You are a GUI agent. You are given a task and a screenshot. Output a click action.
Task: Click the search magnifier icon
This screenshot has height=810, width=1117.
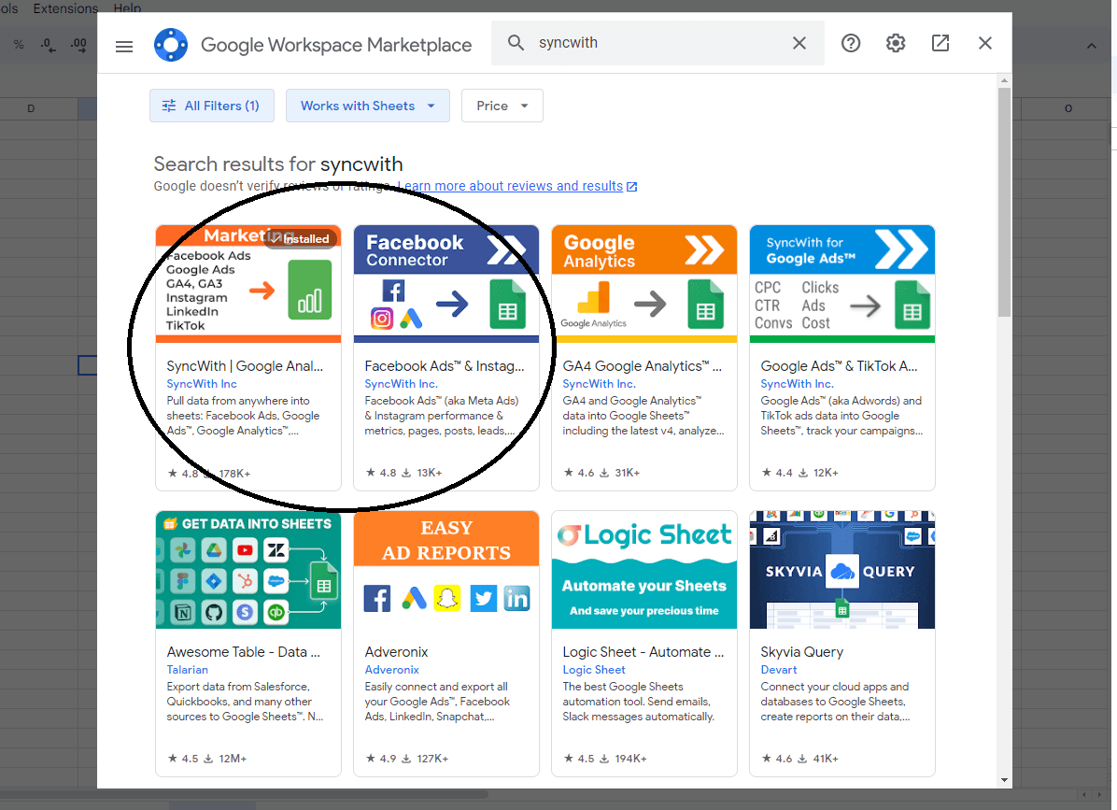click(x=516, y=43)
